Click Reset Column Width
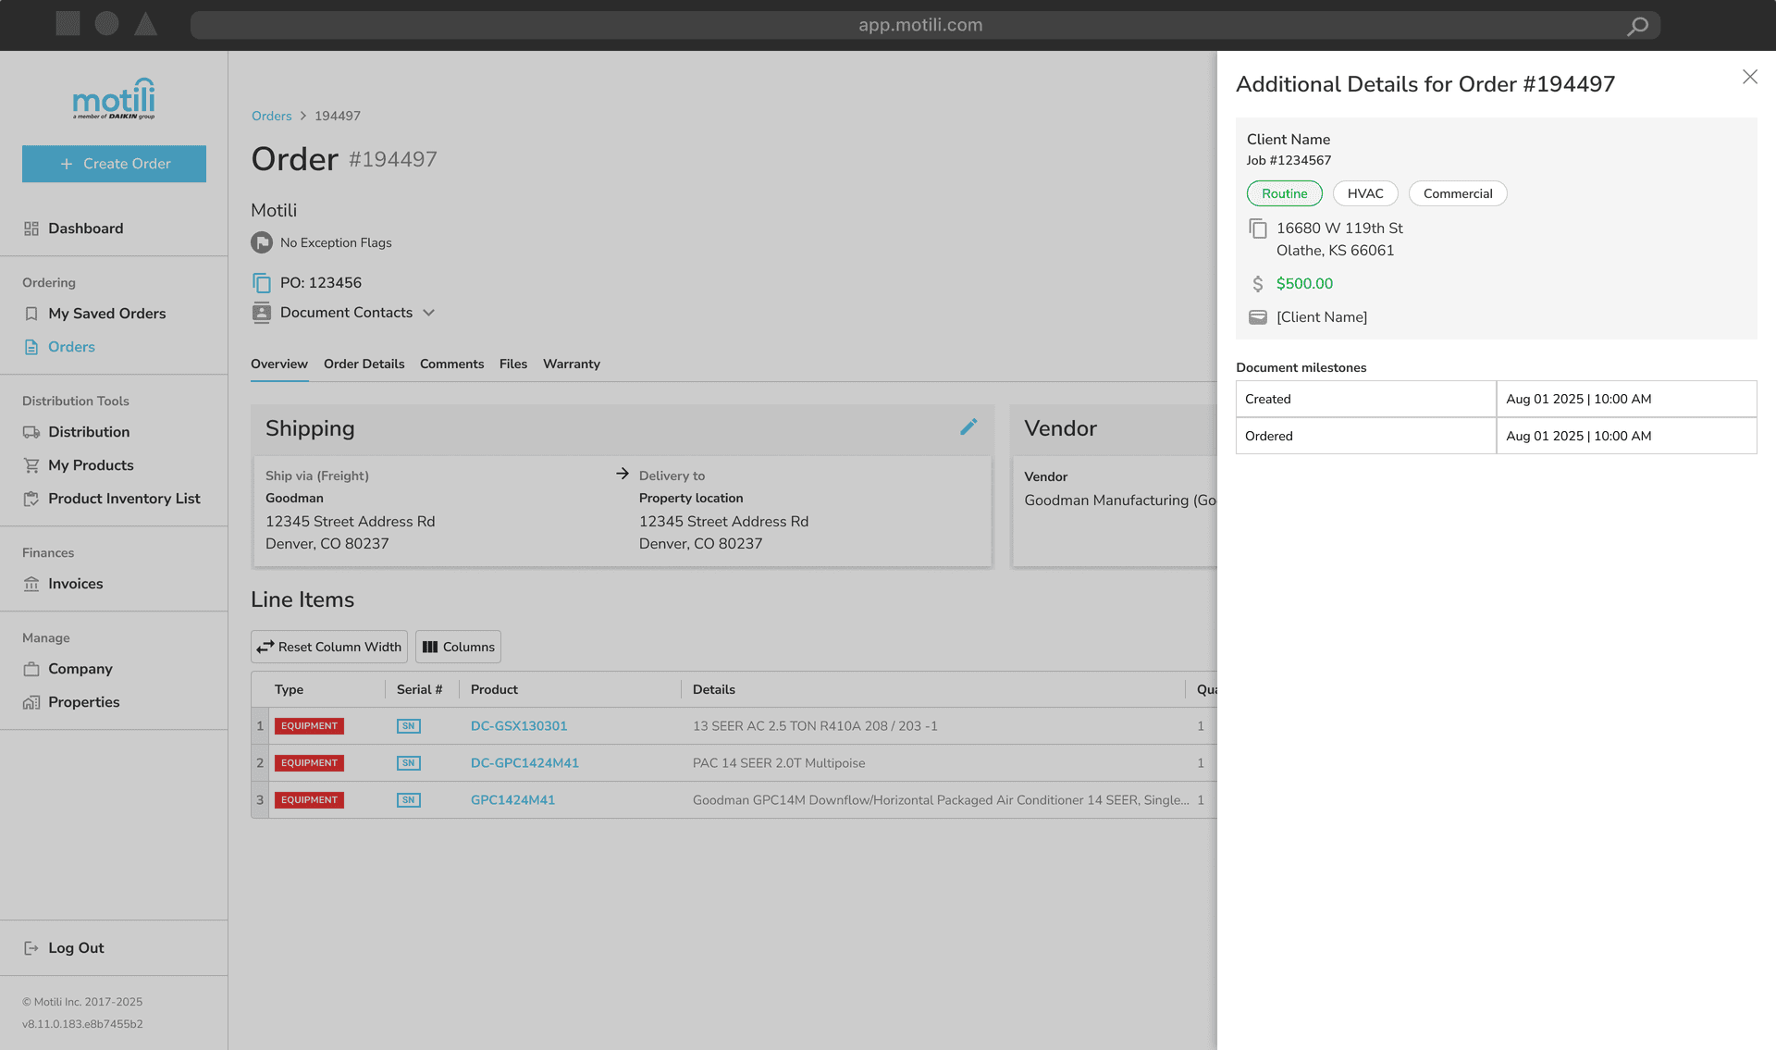 (x=329, y=647)
